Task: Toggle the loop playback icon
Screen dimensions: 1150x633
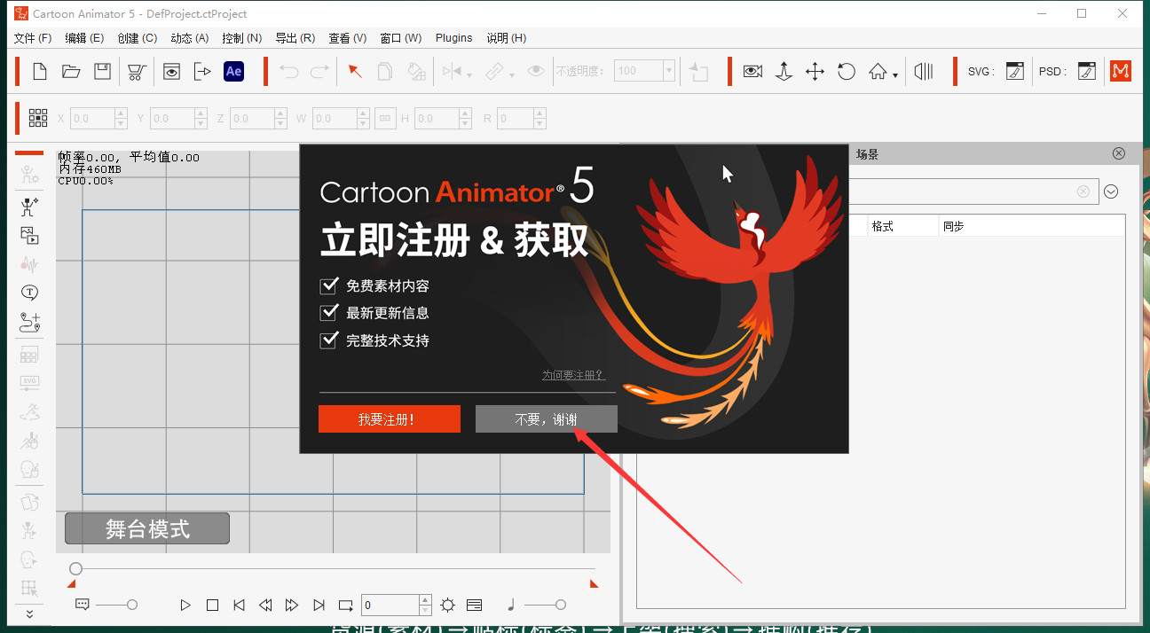Action: coord(345,606)
